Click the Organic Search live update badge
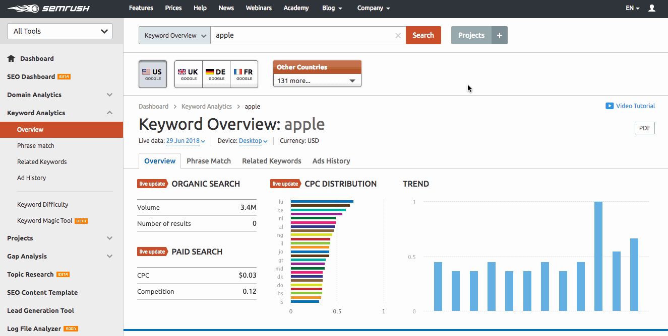Image resolution: width=668 pixels, height=336 pixels. (x=153, y=184)
